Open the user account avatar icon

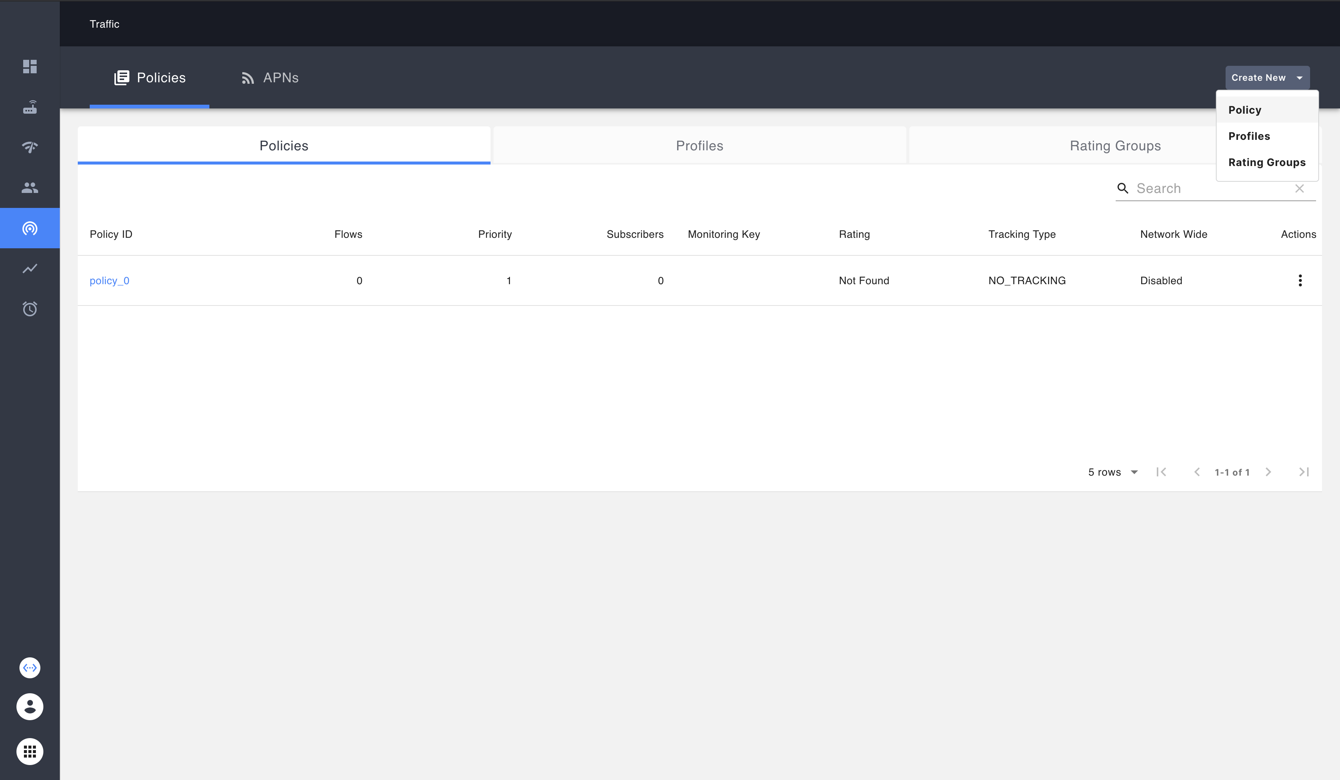[x=30, y=707]
